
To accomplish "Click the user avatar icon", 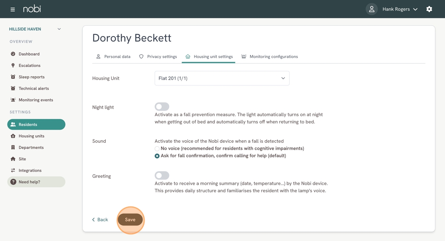I will pos(371,9).
